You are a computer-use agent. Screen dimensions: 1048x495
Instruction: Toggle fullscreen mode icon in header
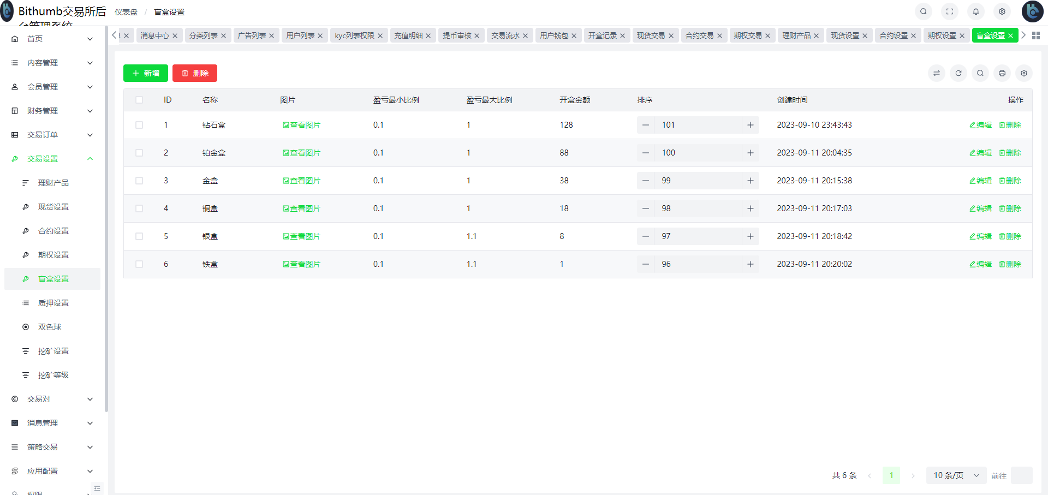[950, 11]
